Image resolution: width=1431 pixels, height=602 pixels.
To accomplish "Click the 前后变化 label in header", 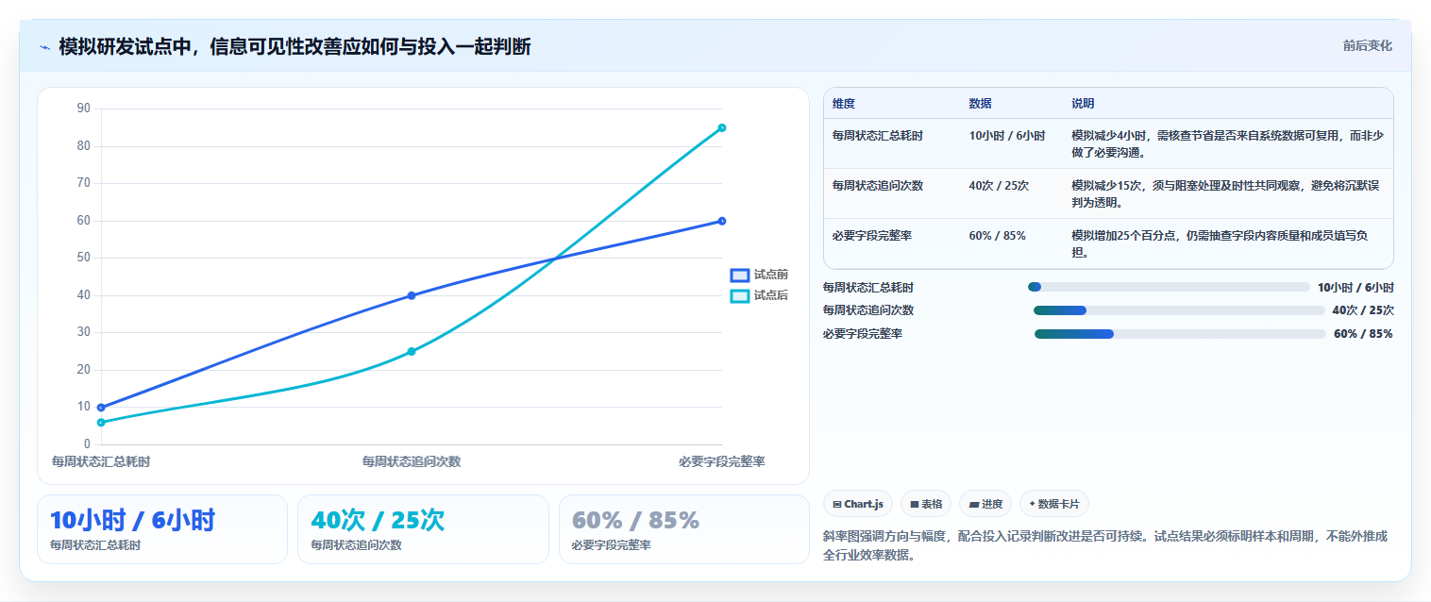I will click(1368, 45).
